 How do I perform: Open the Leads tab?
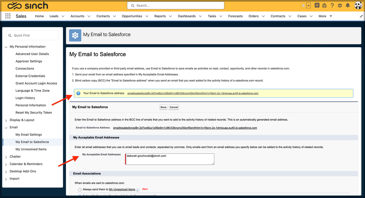point(54,16)
